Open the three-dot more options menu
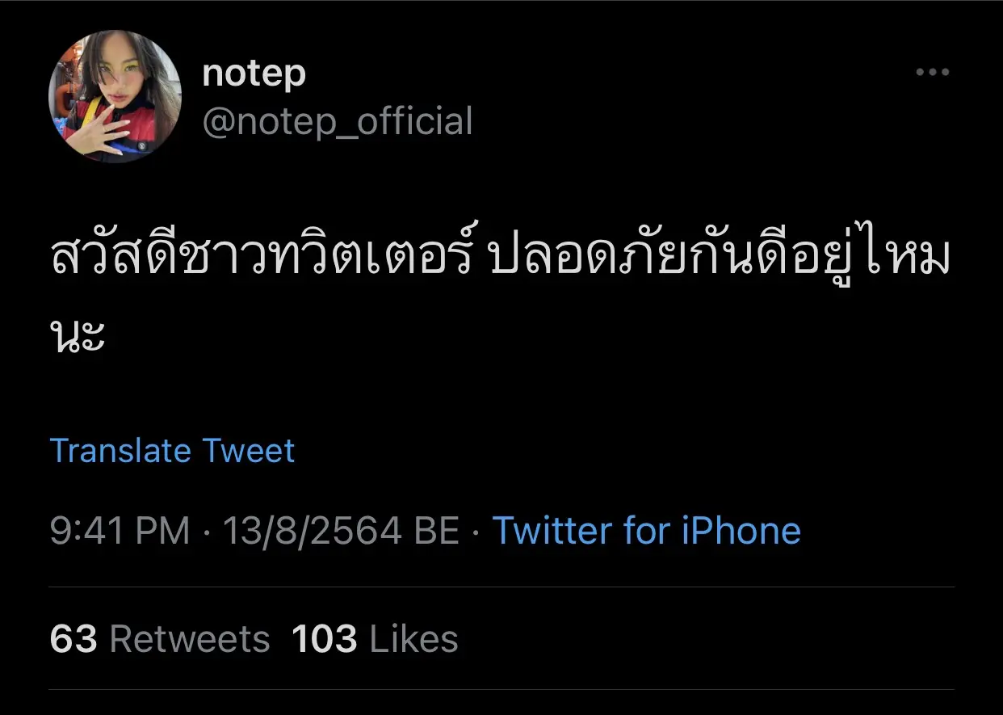 pyautogui.click(x=932, y=73)
